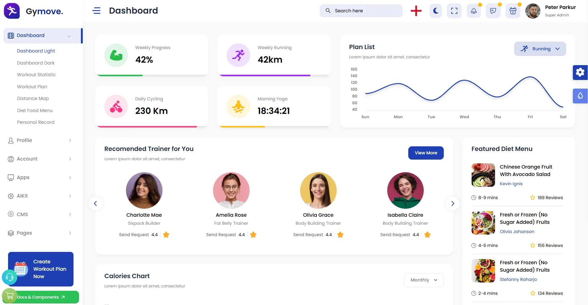The height and width of the screenshot is (305, 588).
Task: Open Diet Food Menu in sidebar
Action: coord(35,111)
